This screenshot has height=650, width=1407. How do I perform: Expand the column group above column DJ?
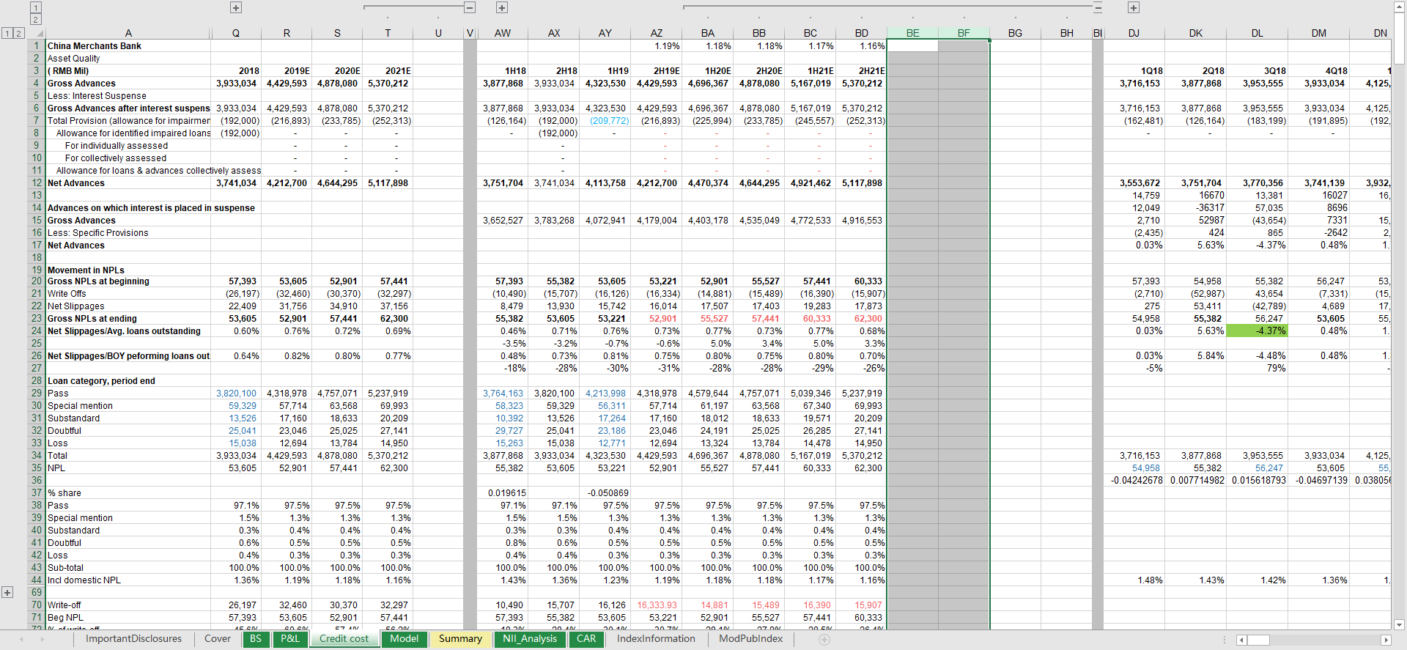click(1134, 7)
